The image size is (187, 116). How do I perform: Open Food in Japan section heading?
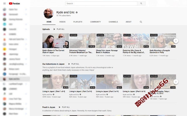(49, 107)
